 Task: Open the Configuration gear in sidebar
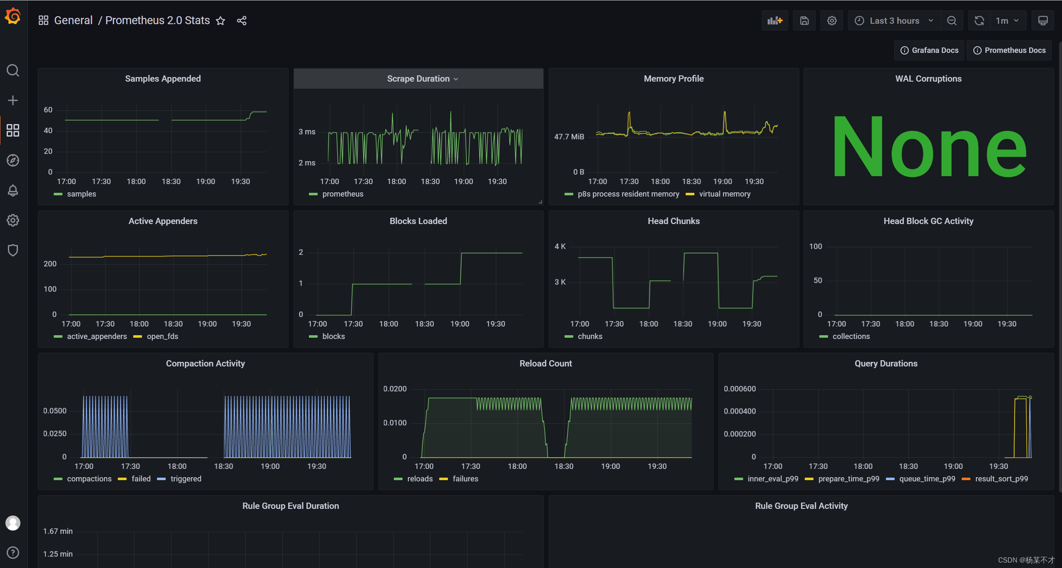coord(13,220)
